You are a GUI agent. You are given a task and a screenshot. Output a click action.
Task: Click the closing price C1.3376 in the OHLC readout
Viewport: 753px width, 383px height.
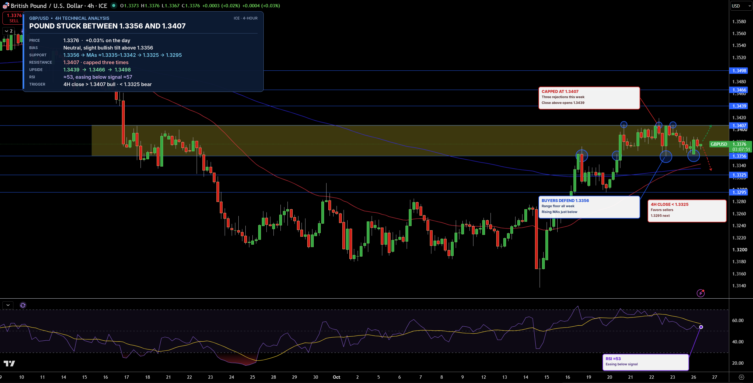[191, 6]
